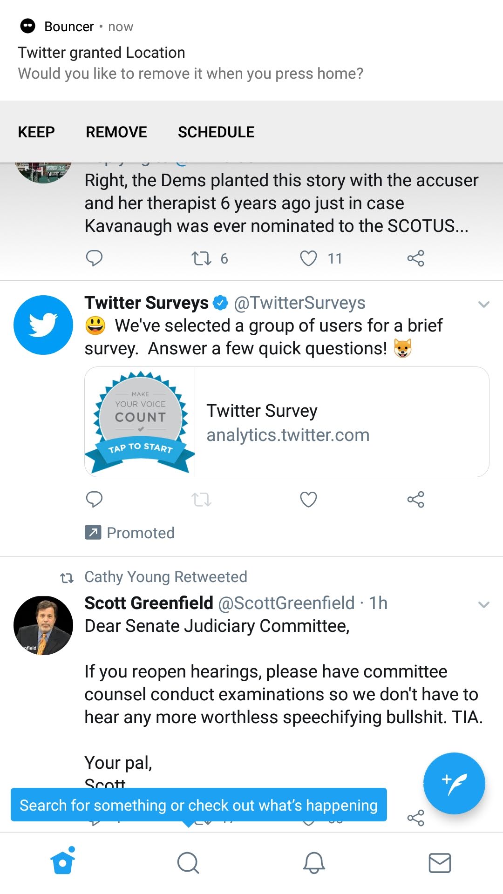Open the Search tab
Viewport: 503px width, 894px height.
tap(188, 863)
